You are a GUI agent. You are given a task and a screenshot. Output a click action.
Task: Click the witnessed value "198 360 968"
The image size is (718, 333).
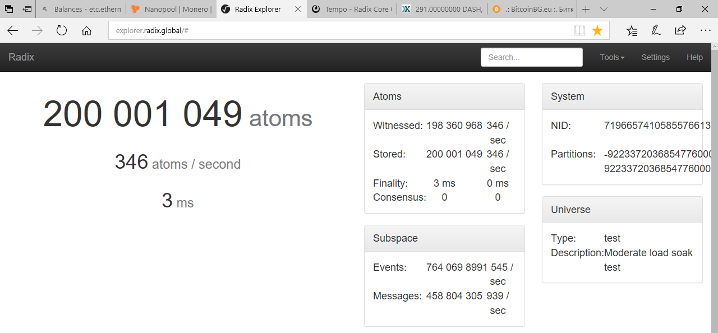point(454,126)
